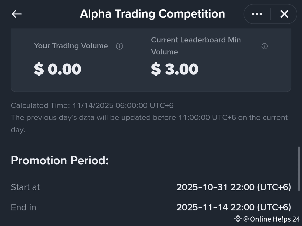Viewport: 302px width, 226px height.
Task: Tap the close X icon
Action: [284, 14]
